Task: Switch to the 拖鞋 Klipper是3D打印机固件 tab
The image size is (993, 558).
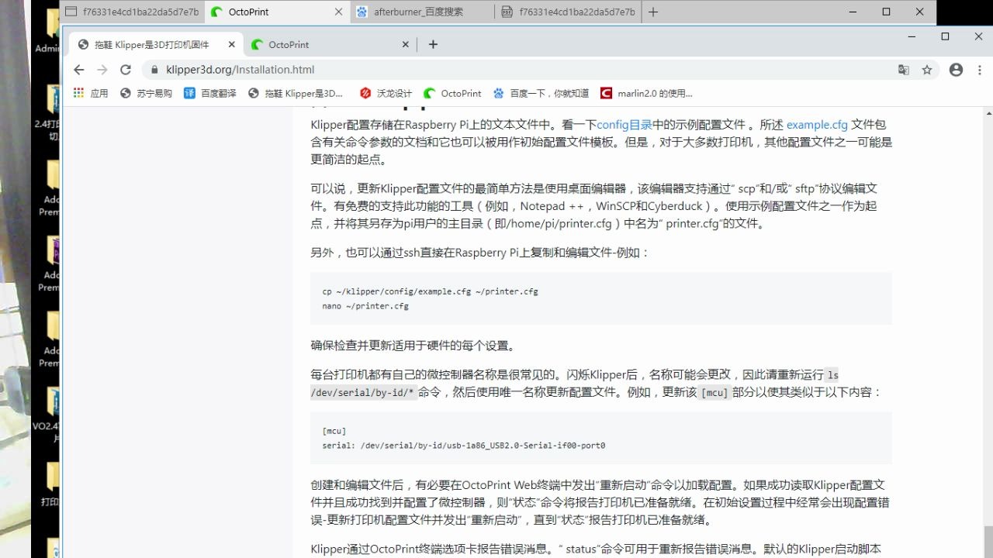Action: (x=154, y=45)
